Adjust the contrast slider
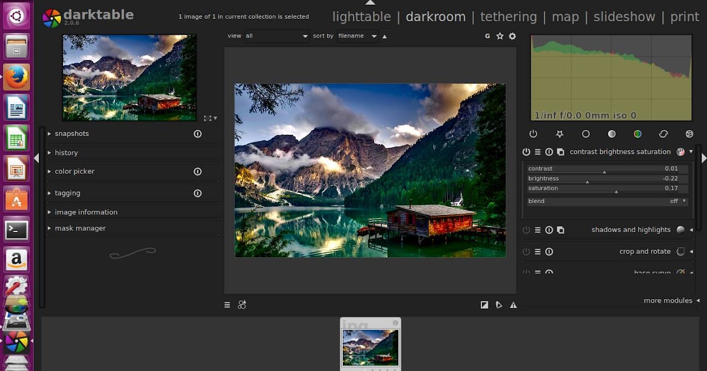 (607, 169)
